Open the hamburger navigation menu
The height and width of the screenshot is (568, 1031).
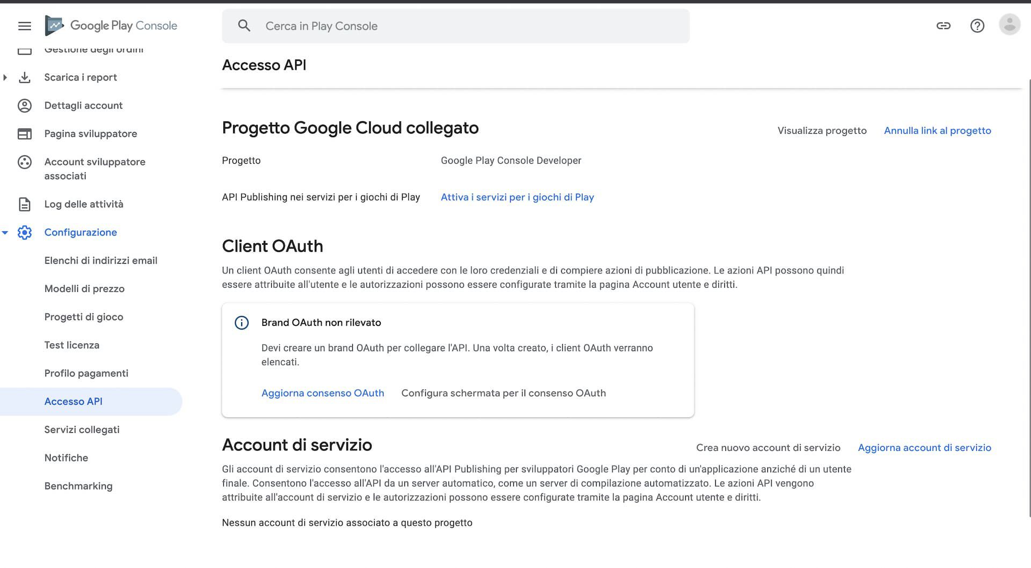click(25, 26)
